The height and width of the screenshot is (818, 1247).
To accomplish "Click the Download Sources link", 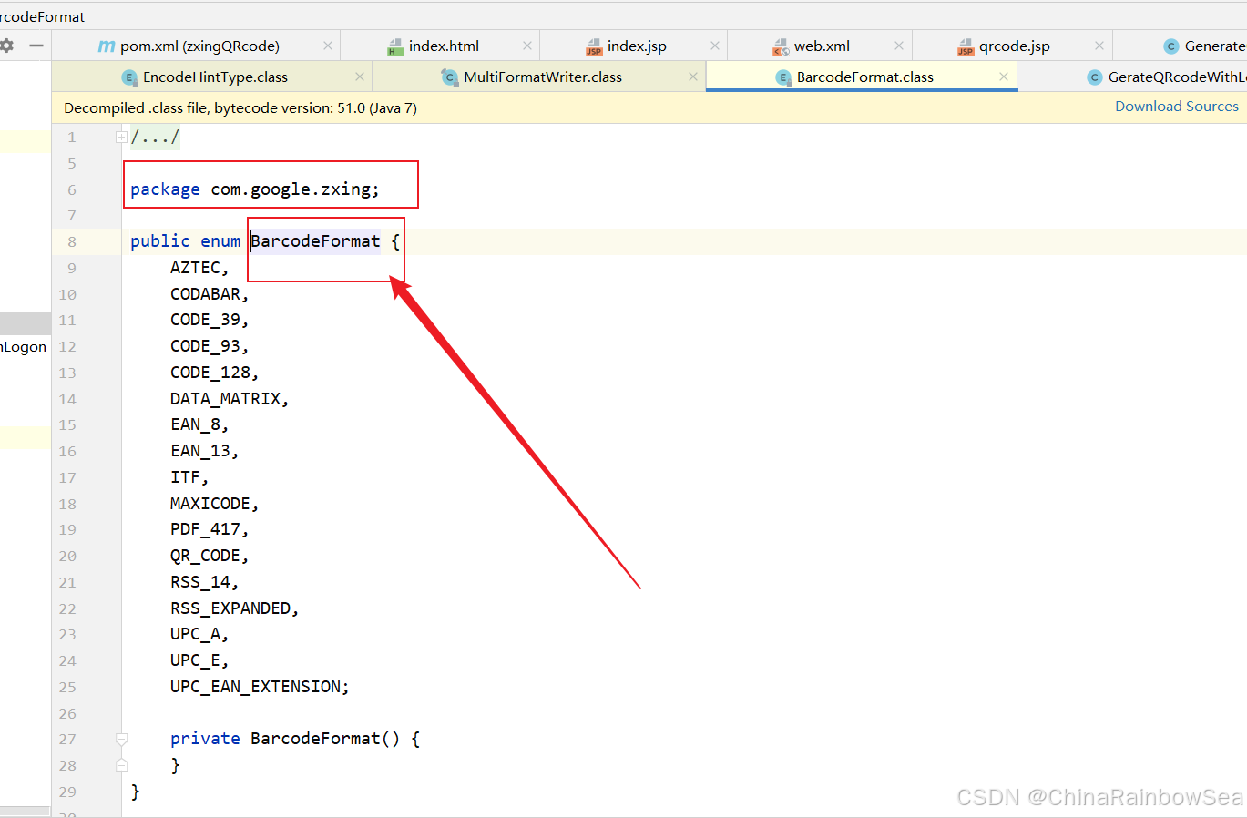I will (1177, 107).
